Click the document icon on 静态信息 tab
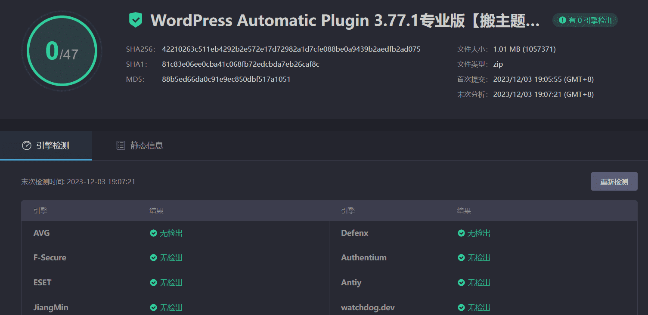Screen dimensions: 648x315 point(121,145)
